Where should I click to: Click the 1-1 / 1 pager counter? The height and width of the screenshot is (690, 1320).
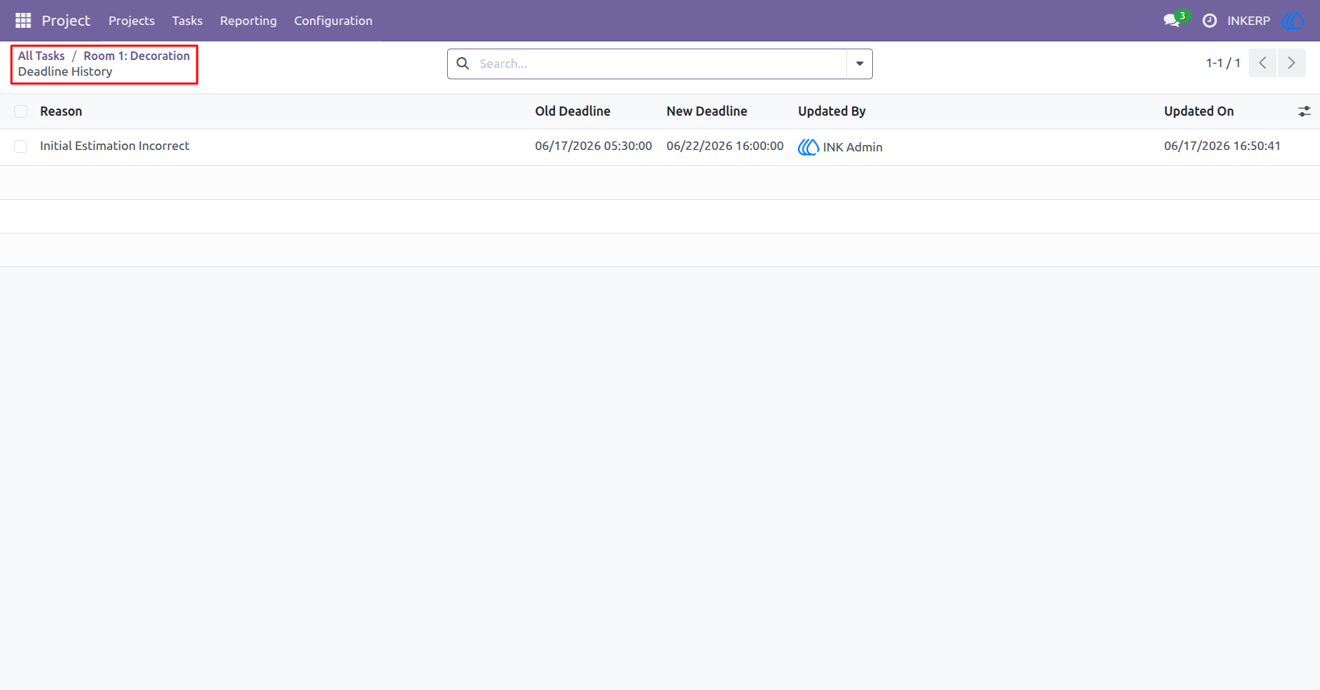pos(1223,63)
